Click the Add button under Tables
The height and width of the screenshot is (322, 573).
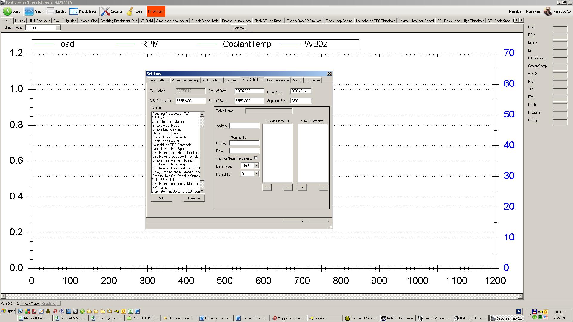[161, 198]
